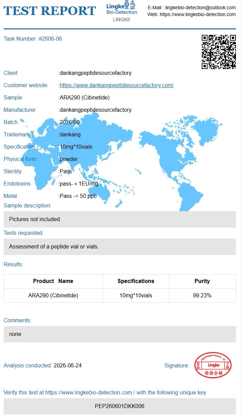
Task: Click the Pictures not included description box
Action: (x=120, y=219)
